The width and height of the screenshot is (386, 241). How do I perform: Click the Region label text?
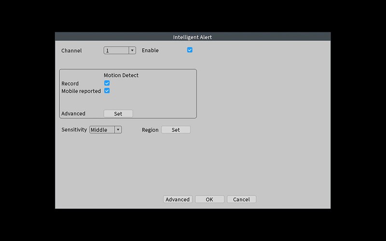[150, 130]
